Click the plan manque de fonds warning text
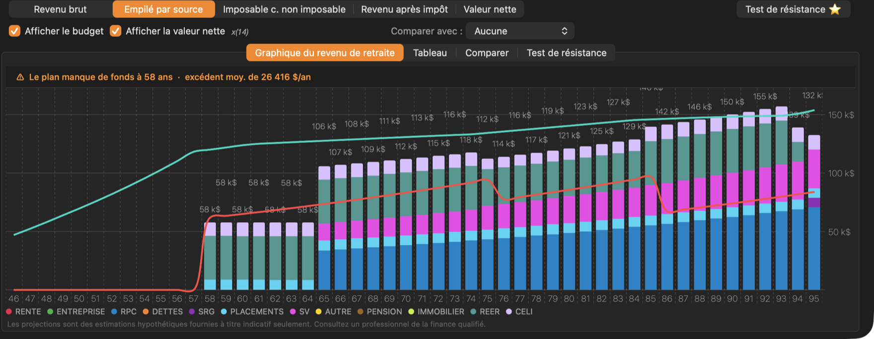 (x=101, y=77)
